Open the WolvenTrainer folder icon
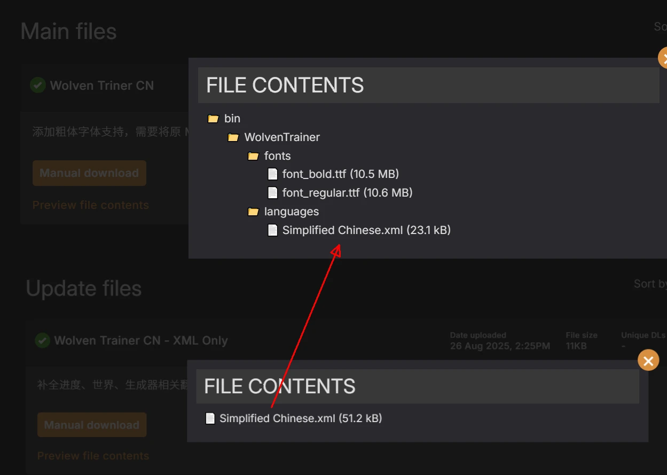 [x=233, y=137]
